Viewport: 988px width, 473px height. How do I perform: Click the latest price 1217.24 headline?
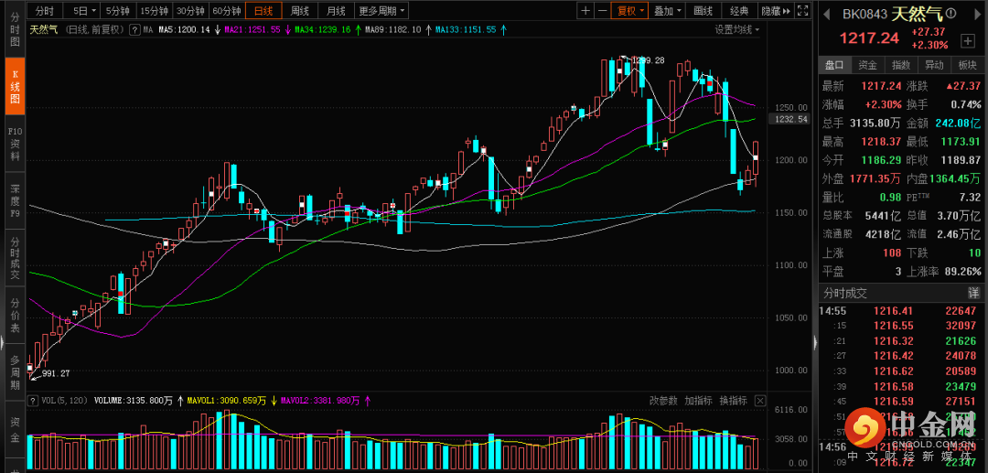point(869,38)
